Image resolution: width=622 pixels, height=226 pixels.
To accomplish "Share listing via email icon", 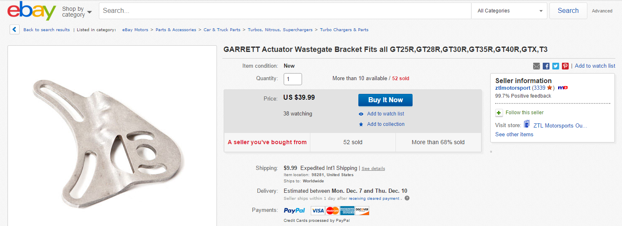I will [x=536, y=66].
